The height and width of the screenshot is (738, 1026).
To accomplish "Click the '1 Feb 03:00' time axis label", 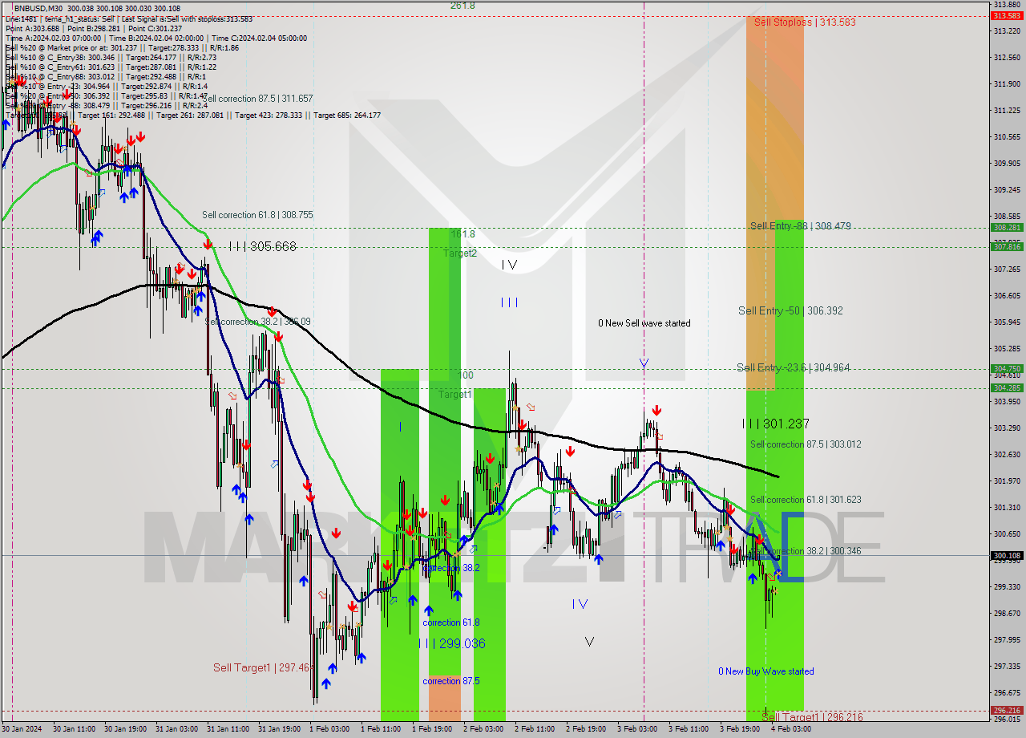I will tap(329, 729).
